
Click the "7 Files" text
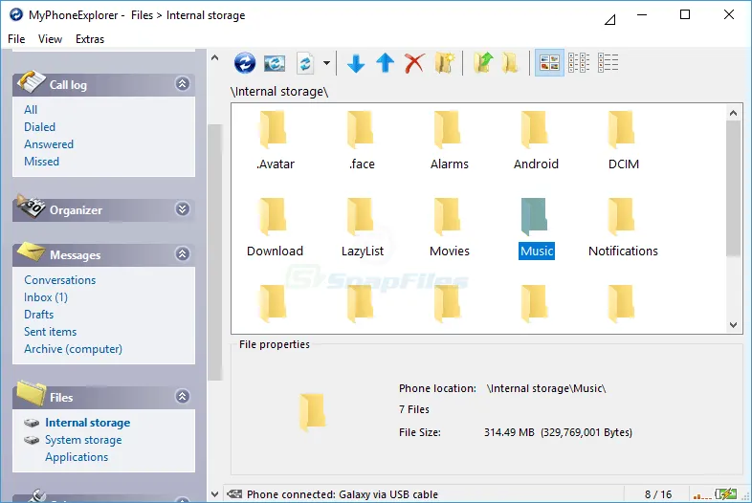click(x=414, y=409)
